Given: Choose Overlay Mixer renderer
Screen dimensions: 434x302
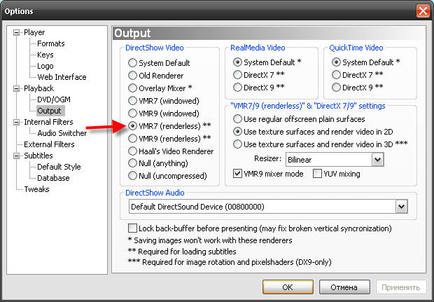Looking at the screenshot, I should click(132, 88).
